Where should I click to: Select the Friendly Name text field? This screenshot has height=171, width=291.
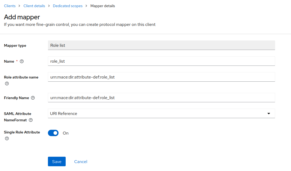161,98
